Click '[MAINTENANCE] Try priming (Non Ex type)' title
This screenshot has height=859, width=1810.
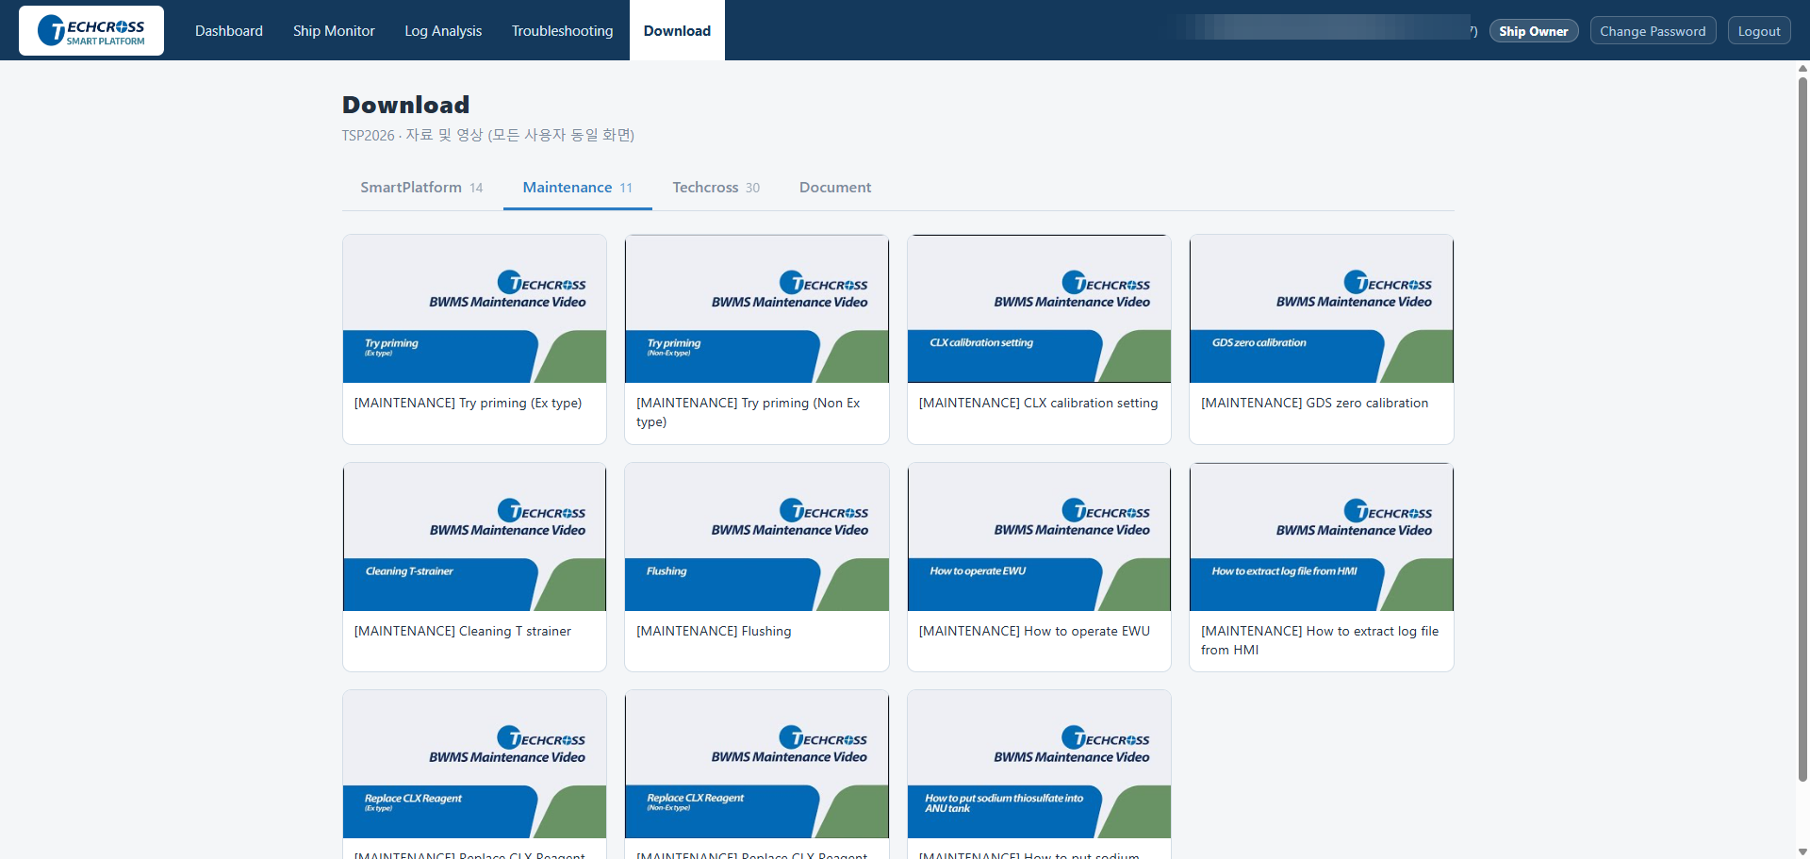click(749, 412)
